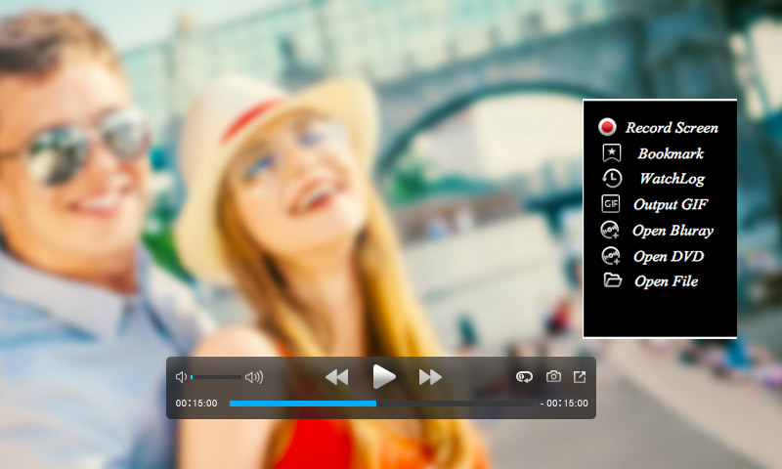This screenshot has height=469, width=782.
Task: Click the pop-out external window icon
Action: coord(580,376)
